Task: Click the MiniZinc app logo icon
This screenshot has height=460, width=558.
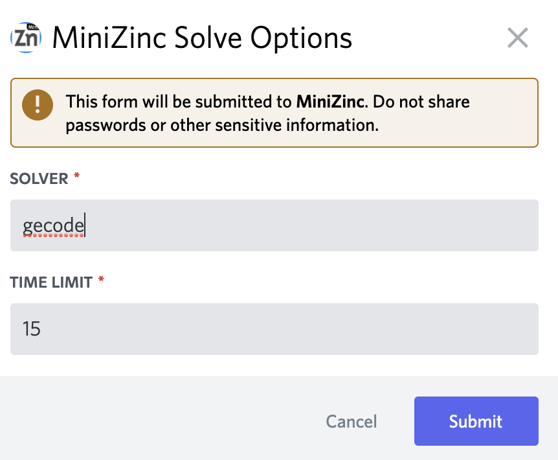Action: tap(26, 38)
